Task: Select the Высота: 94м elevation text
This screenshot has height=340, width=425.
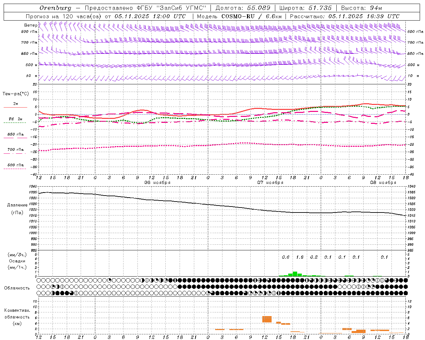Action: 362,8
